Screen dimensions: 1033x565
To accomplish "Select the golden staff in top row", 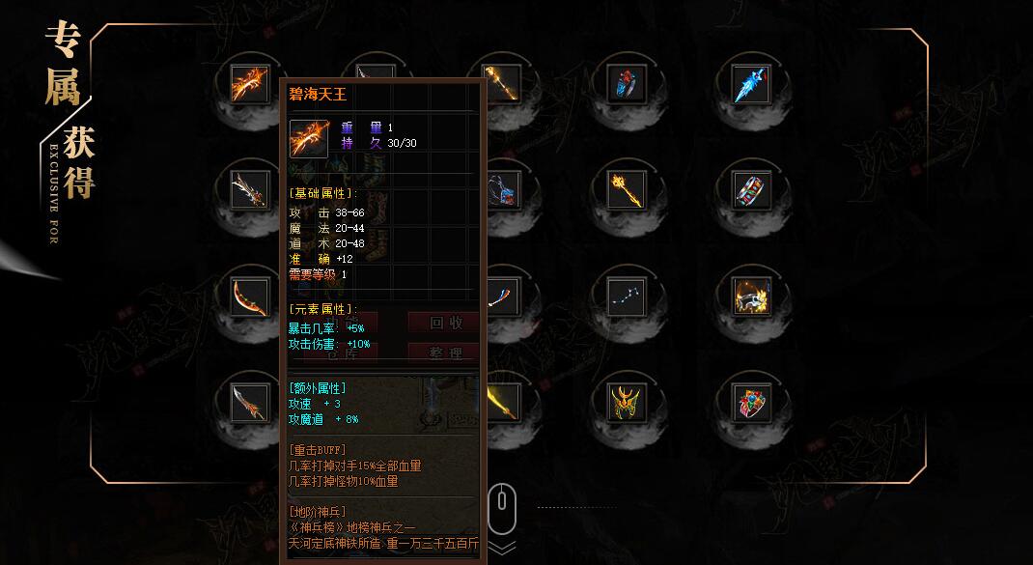I will point(503,84).
